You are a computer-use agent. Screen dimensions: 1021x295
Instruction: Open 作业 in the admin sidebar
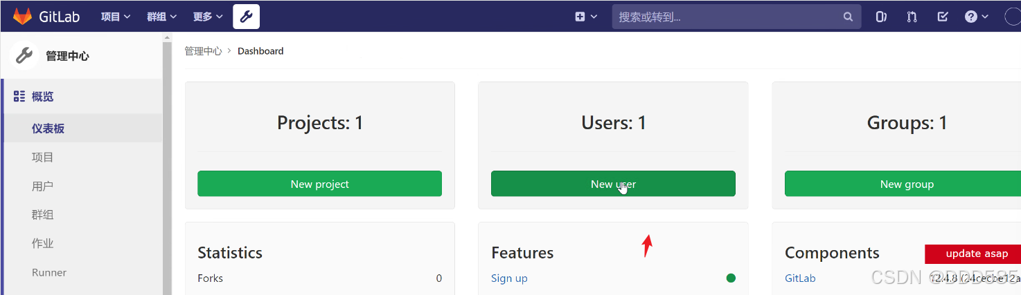pyautogui.click(x=42, y=243)
